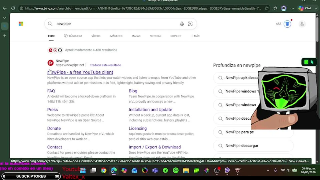Open the FAQ sitelink
Screen dimensions: 320x180
[51, 91]
